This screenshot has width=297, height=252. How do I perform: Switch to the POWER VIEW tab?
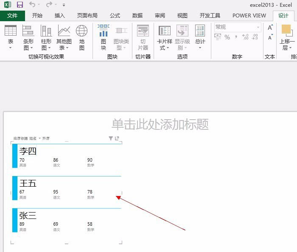[249, 16]
